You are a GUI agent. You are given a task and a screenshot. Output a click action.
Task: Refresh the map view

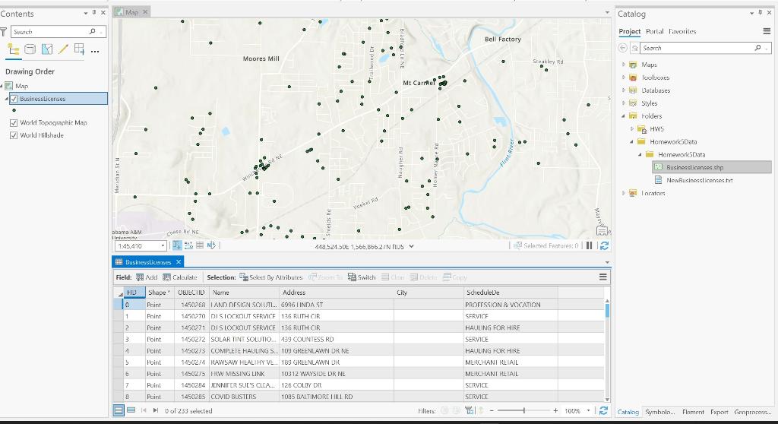click(604, 245)
